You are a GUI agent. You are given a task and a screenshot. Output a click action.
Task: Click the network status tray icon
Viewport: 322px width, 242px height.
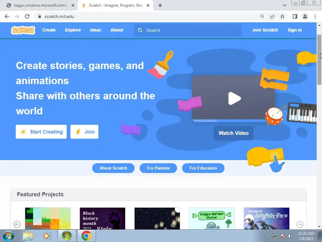275,236
